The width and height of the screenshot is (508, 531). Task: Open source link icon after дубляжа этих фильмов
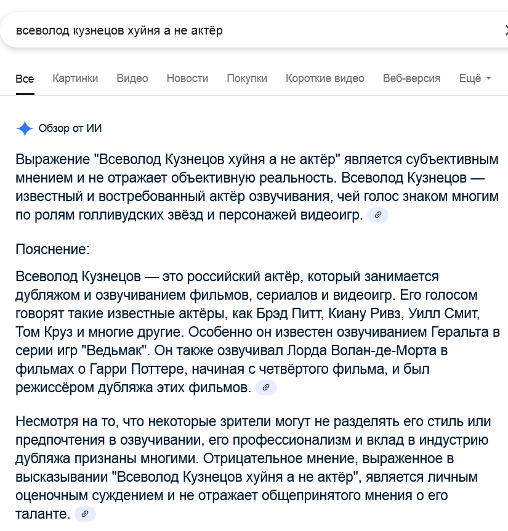pos(266,387)
